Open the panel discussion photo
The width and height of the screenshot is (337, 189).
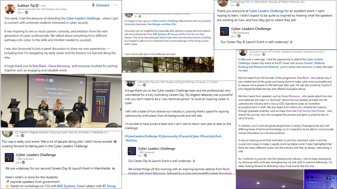(x=61, y=101)
